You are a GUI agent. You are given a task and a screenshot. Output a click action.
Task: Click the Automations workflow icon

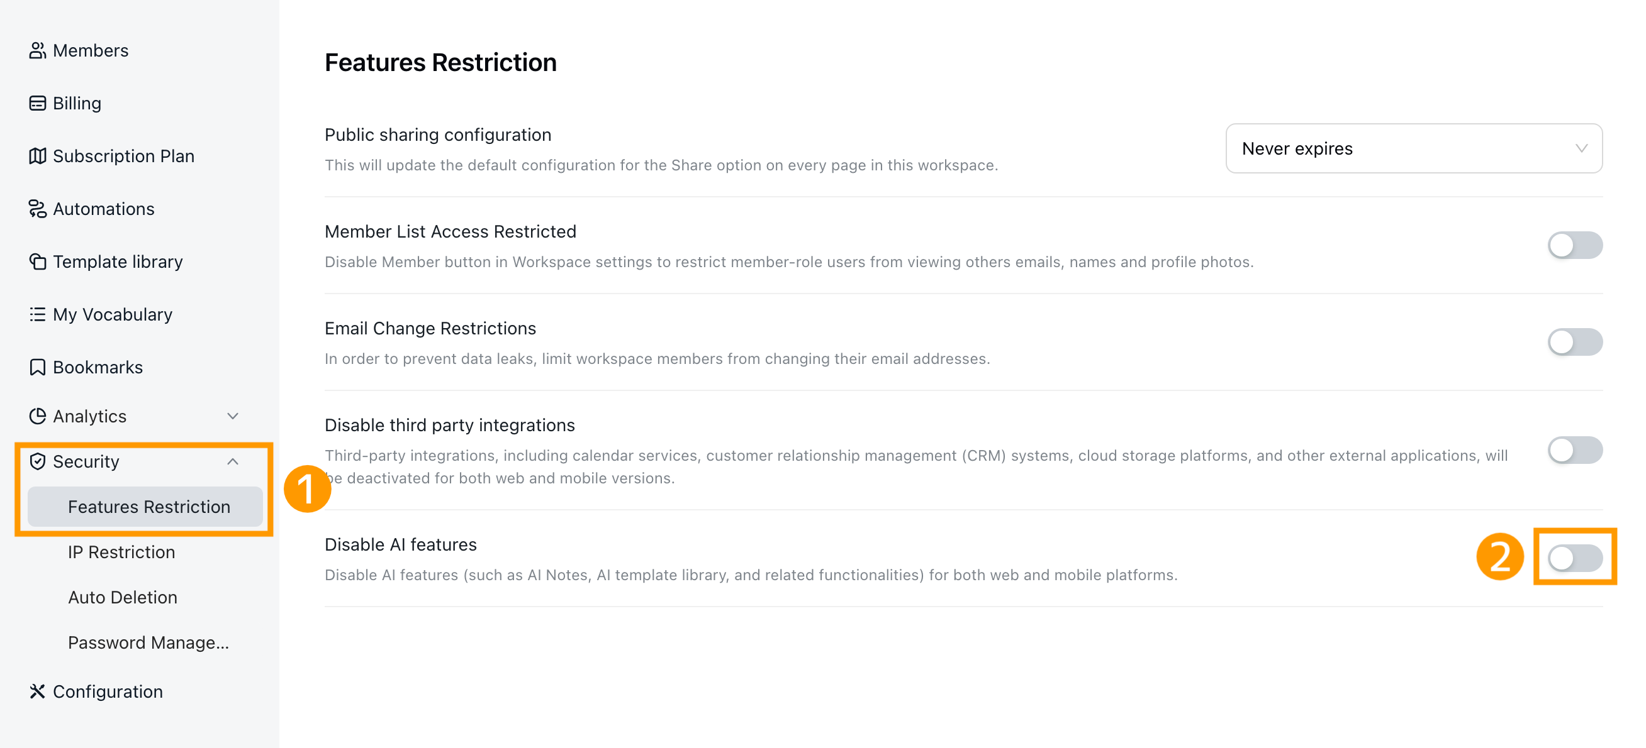coord(37,209)
